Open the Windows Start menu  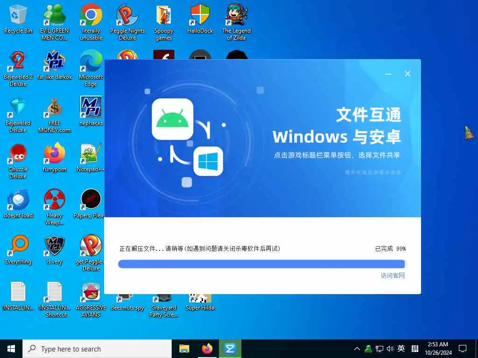point(11,349)
